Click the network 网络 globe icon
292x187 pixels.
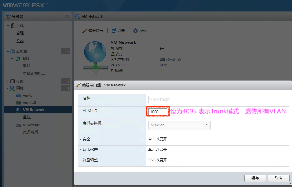pyautogui.click(x=12, y=88)
